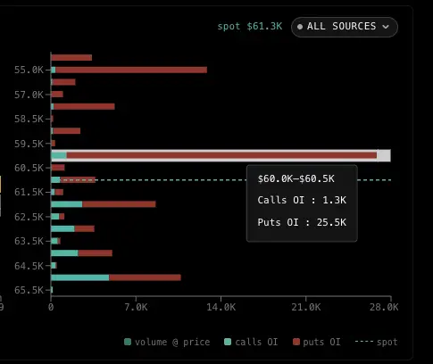The width and height of the screenshot is (433, 364).
Task: Click the teal calls OI color swatch
Action: point(228,342)
